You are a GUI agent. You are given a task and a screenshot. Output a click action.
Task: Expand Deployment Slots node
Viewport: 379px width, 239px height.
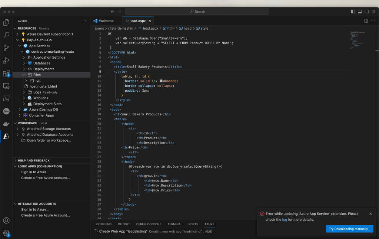[24, 104]
